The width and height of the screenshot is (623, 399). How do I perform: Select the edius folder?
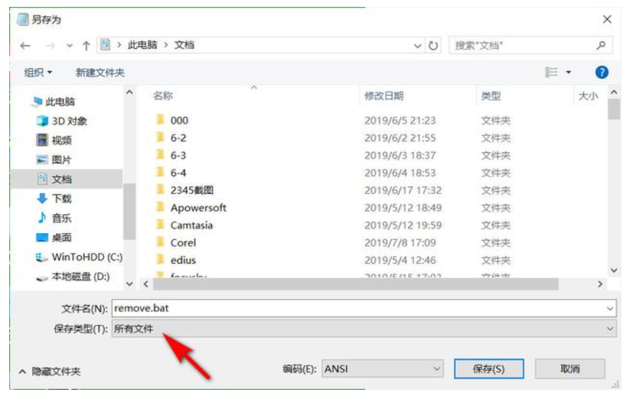[183, 260]
